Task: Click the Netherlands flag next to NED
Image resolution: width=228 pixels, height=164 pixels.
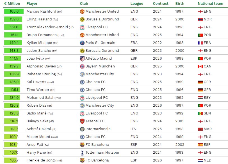Action: [x=200, y=160]
